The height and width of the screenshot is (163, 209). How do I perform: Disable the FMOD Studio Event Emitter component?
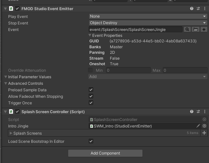17,9
